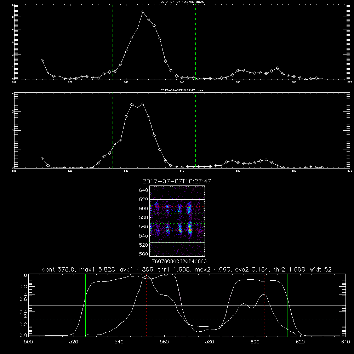The height and width of the screenshot is (354, 354).
Task: Click the first diamond marker of dawn curve
Action: click(42, 60)
